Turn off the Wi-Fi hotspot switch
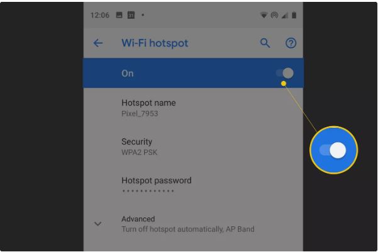378x252 pixels. [x=285, y=73]
